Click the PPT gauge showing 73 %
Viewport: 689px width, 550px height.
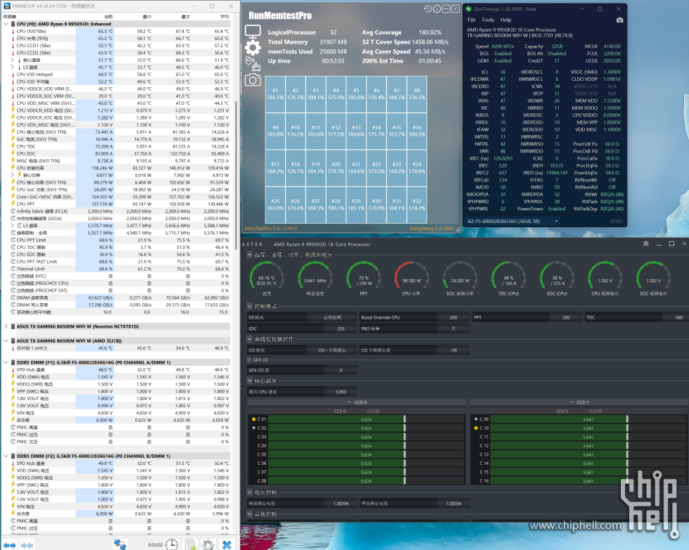363,279
